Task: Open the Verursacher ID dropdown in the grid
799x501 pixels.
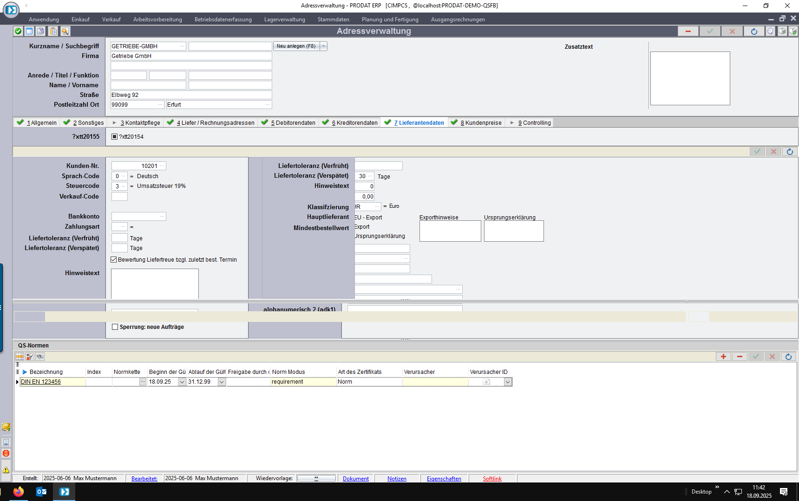Action: 508,382
